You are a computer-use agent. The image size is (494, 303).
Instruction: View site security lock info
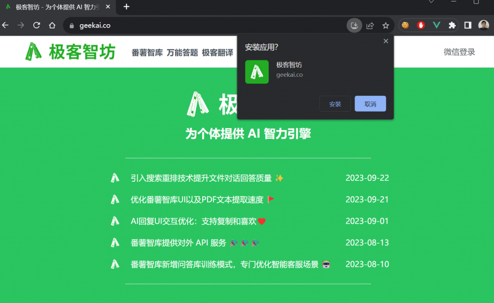[x=71, y=26]
